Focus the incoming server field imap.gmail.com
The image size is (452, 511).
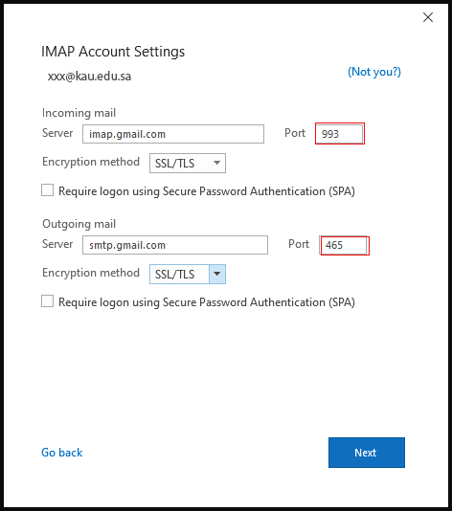pyautogui.click(x=173, y=134)
